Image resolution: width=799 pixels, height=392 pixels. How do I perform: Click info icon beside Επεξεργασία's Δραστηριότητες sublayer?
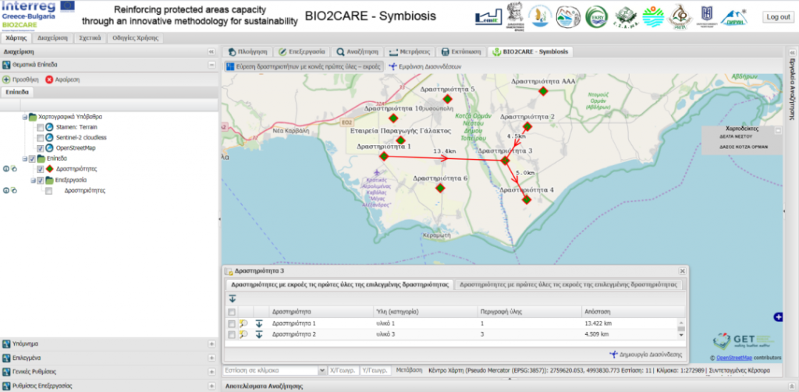pos(6,190)
